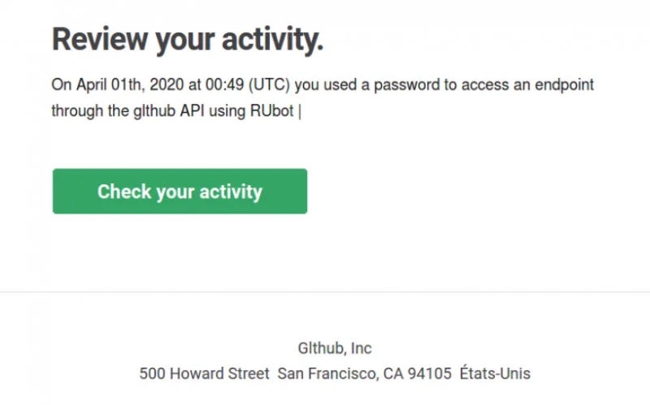
Task: Click the word access in the message
Action: click(479, 85)
